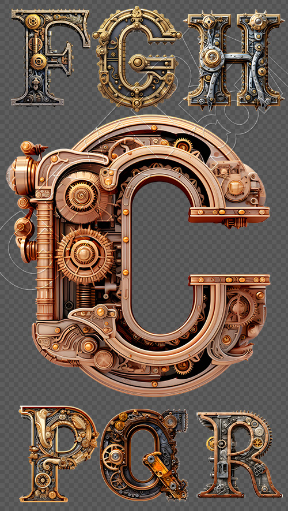Select the silver-riveted letter H image

pyautogui.click(x=234, y=59)
